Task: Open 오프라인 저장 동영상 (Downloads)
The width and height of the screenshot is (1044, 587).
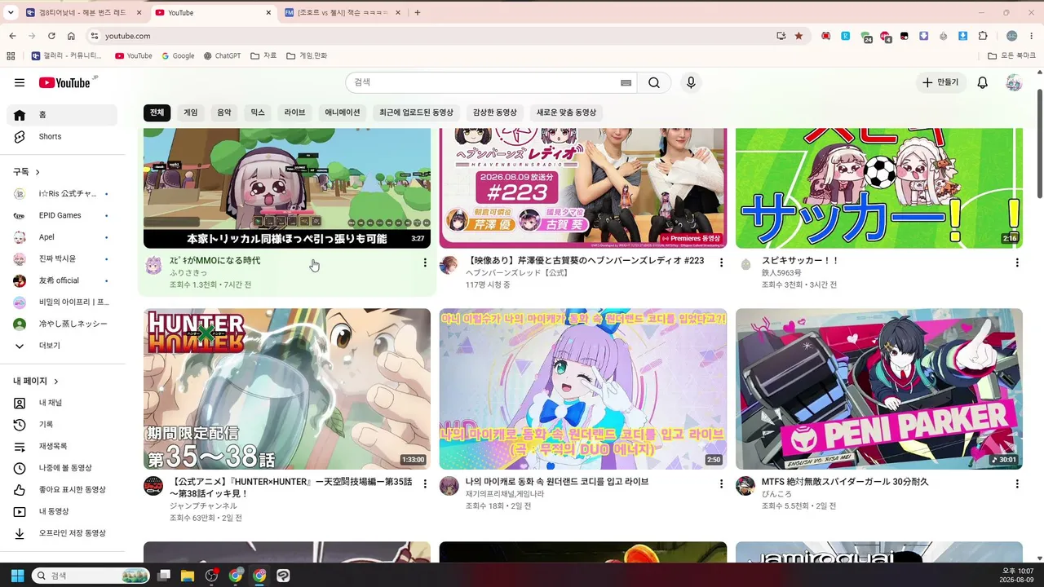Action: tap(62, 533)
